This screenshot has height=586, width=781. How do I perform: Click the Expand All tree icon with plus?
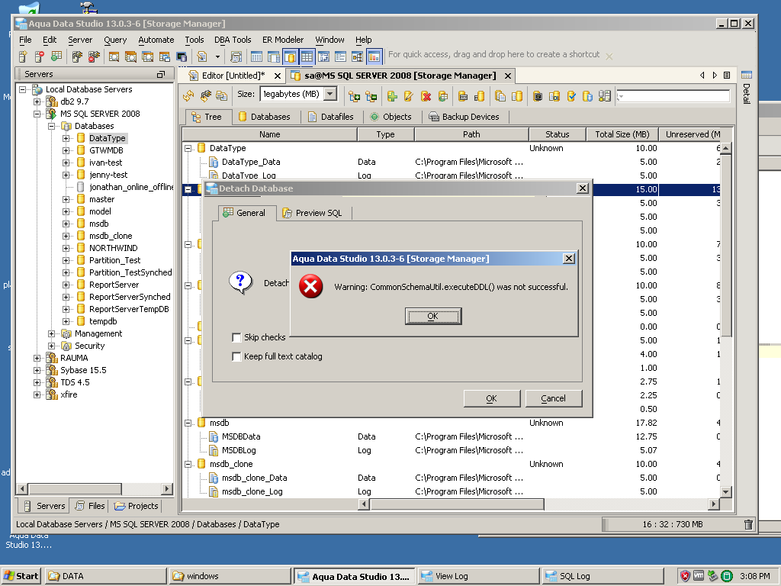(x=354, y=96)
